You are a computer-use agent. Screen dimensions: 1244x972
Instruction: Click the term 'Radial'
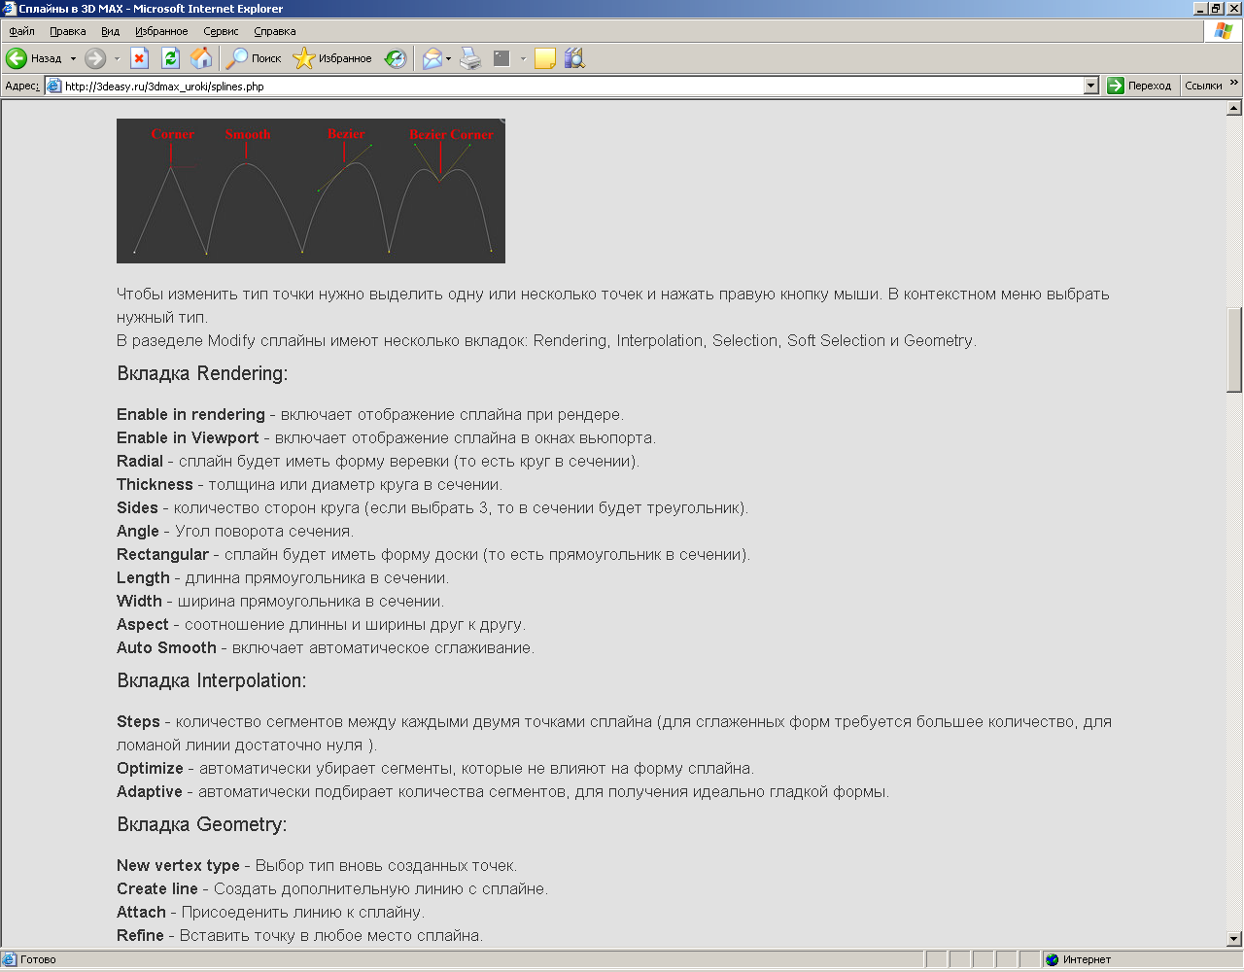[x=140, y=462]
